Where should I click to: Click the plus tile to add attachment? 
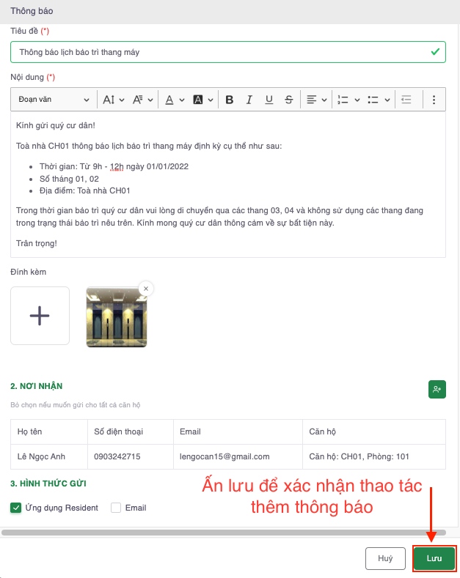click(40, 316)
